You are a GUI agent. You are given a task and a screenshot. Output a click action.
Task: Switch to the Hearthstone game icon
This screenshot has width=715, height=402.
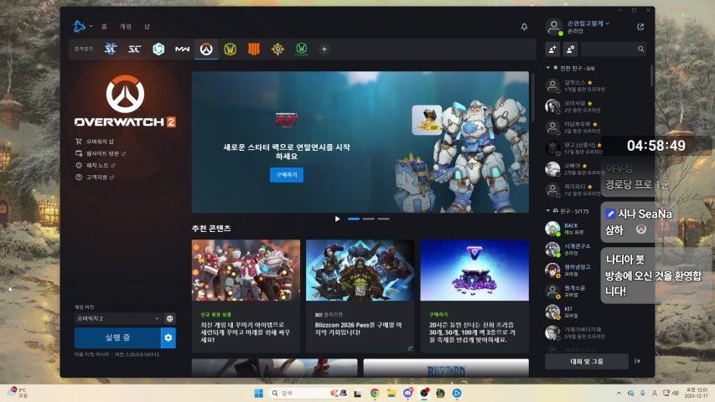point(277,49)
